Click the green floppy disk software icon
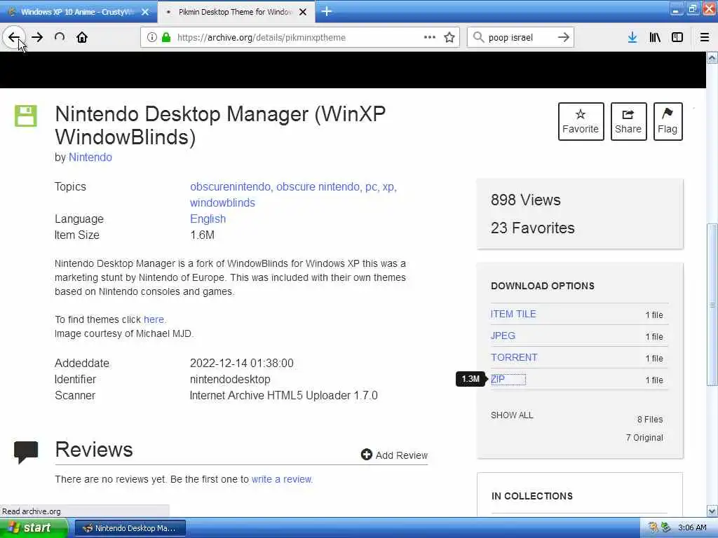 click(26, 116)
